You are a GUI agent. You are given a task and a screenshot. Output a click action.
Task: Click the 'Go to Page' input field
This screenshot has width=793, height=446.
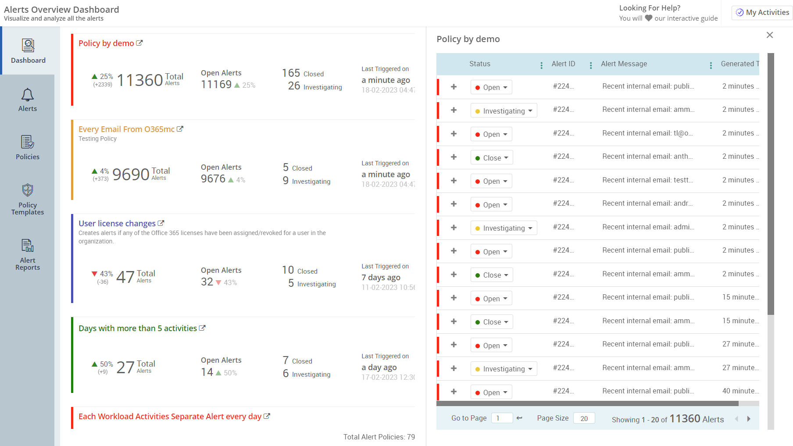(x=502, y=418)
